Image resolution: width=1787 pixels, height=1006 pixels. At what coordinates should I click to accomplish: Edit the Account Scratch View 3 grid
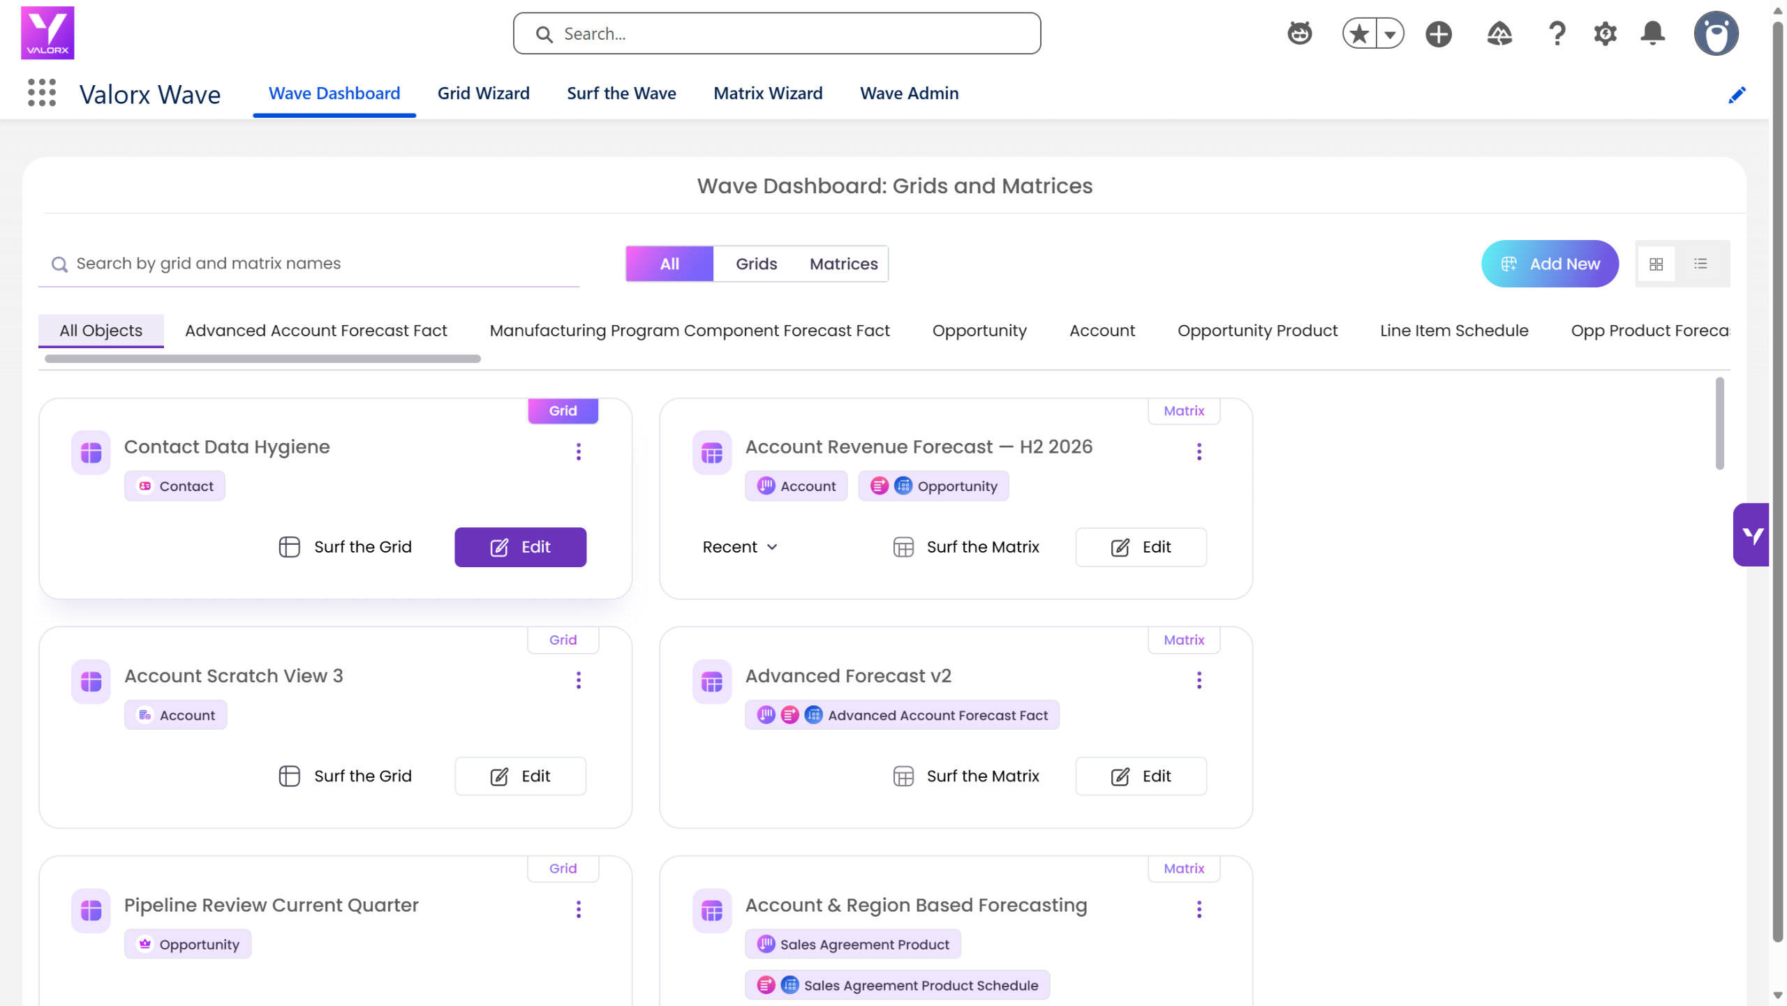tap(520, 776)
